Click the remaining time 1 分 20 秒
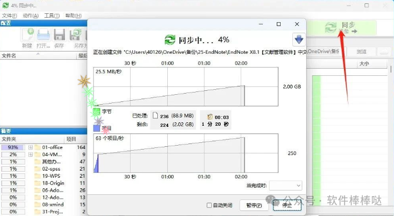Viewport: 394px width, 216px height. click(x=216, y=124)
